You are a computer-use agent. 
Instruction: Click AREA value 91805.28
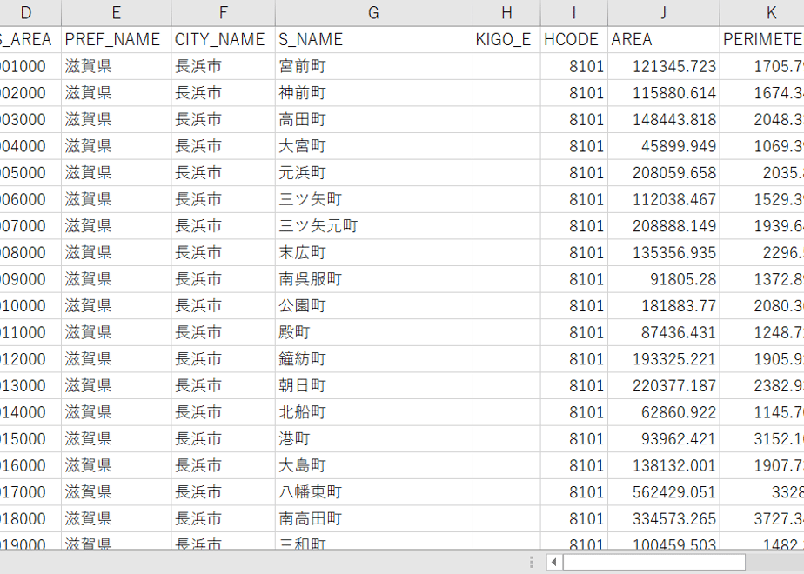pyautogui.click(x=664, y=279)
